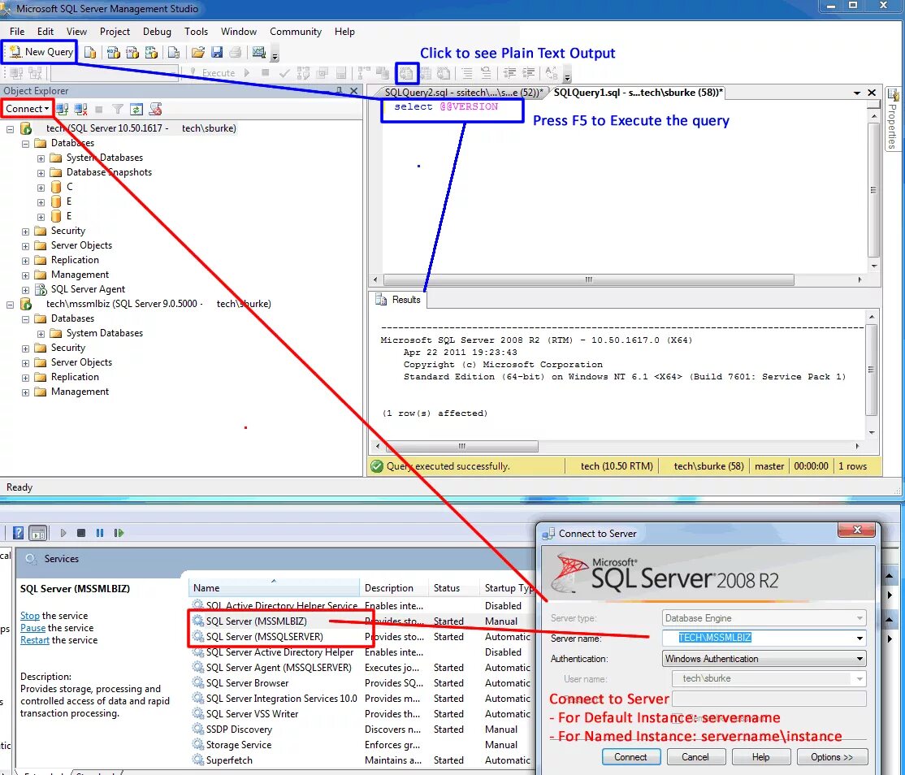Click the Stop Service square icon
905x775 pixels.
[x=81, y=533]
